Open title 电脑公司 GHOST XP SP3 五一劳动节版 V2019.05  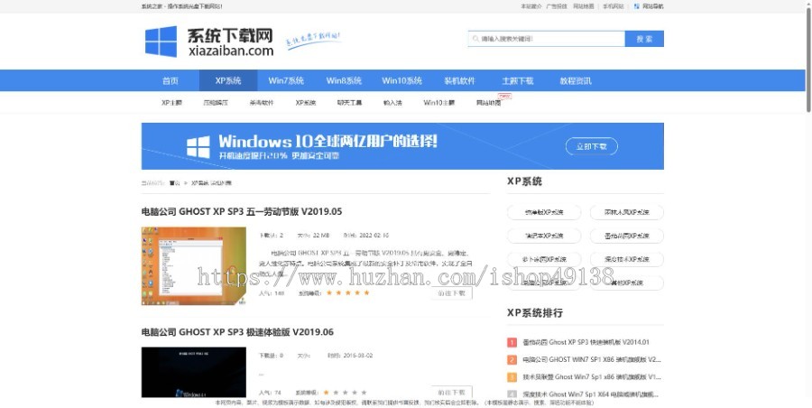tap(242, 211)
